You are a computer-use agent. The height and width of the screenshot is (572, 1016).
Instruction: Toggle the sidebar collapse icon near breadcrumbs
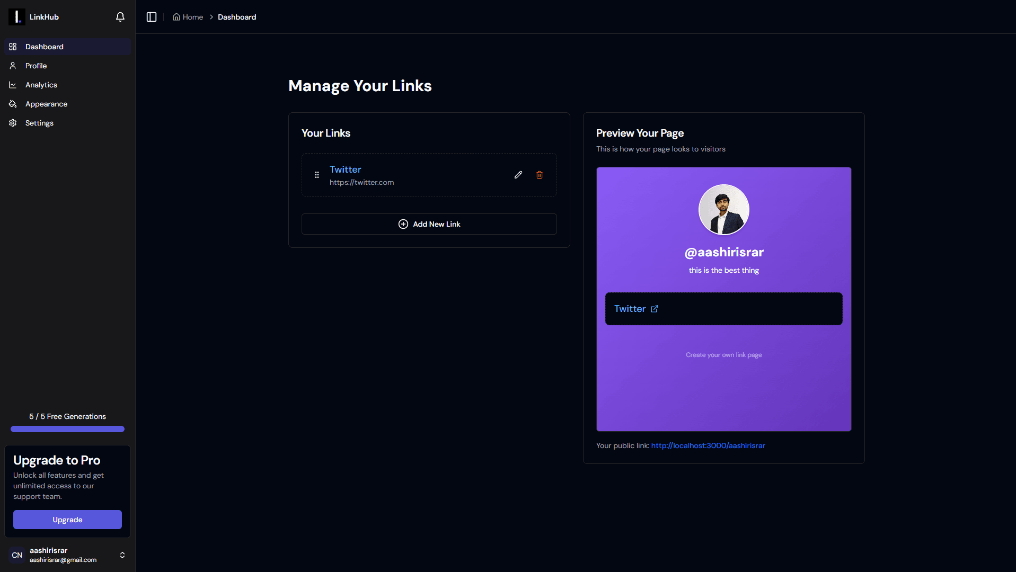point(151,16)
